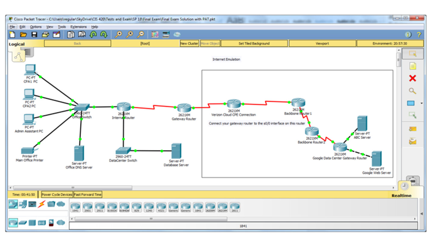Screen dimensions: 433x243
Task: Click the New Cluster button
Action: click(189, 43)
